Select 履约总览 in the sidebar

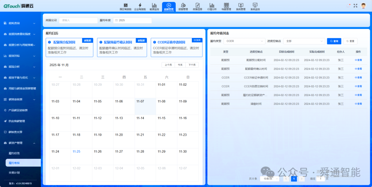coord(14,153)
